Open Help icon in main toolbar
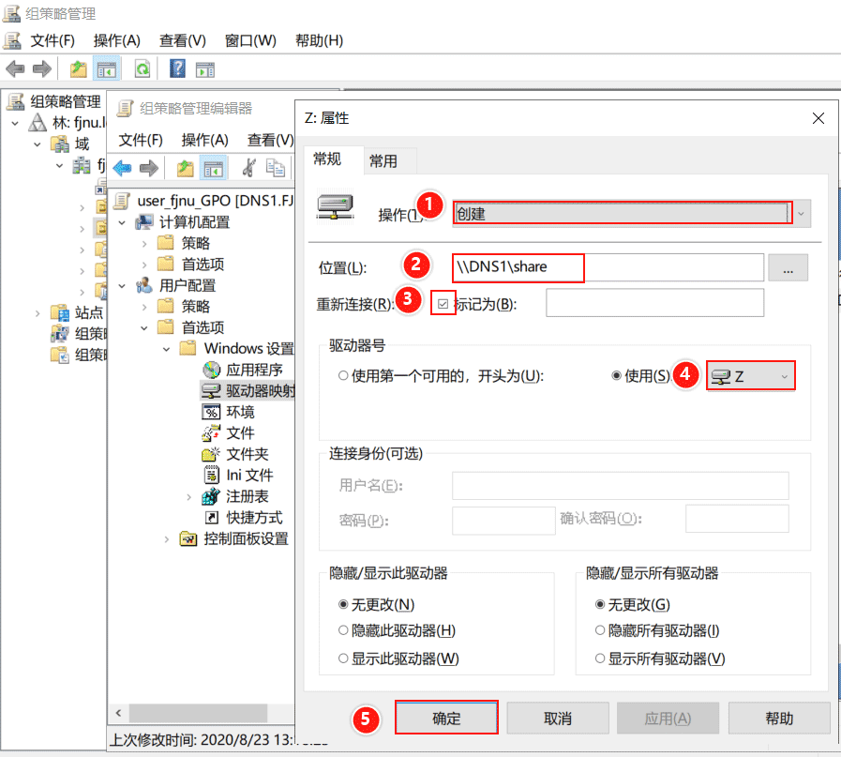 [x=177, y=68]
